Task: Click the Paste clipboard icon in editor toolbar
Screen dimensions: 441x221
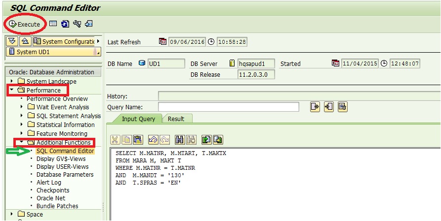Action: 138,140
